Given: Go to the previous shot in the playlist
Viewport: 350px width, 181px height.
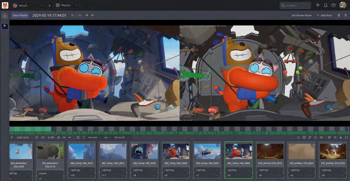Looking at the screenshot, I should pos(87,15).
